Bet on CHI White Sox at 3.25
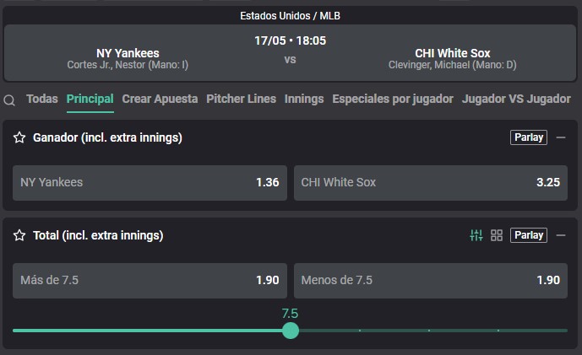Screen dimensions: 582x355 [430, 182]
